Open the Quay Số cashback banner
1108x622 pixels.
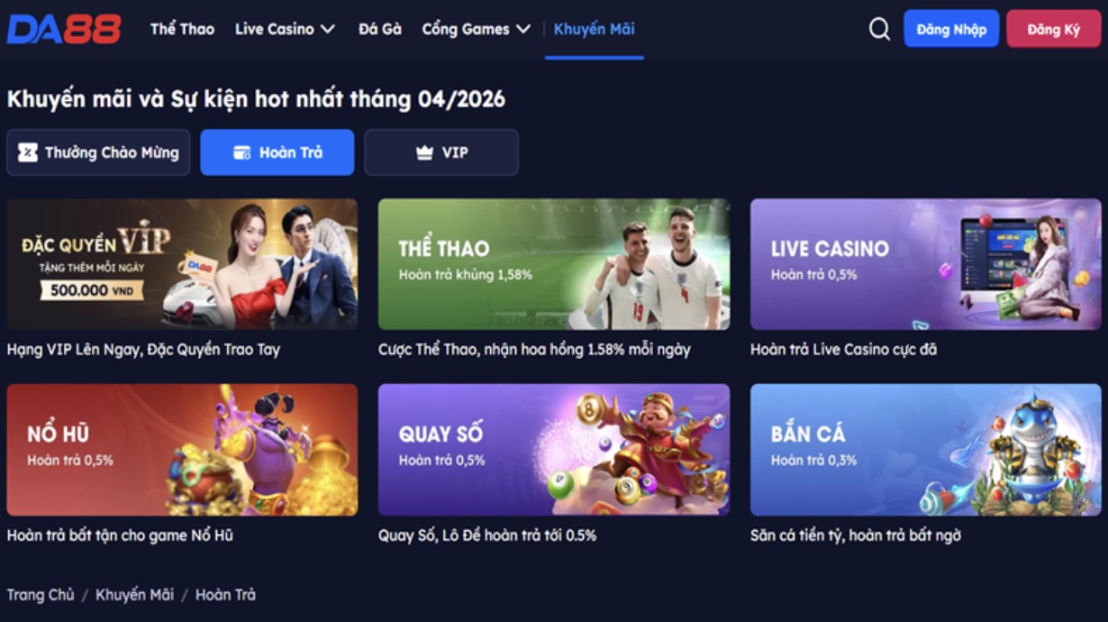(x=554, y=450)
